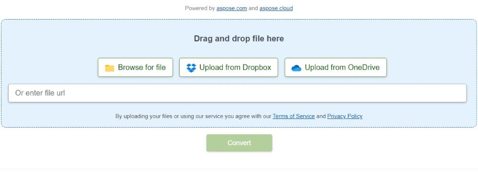Start conversion with the Convert button

pyautogui.click(x=239, y=143)
